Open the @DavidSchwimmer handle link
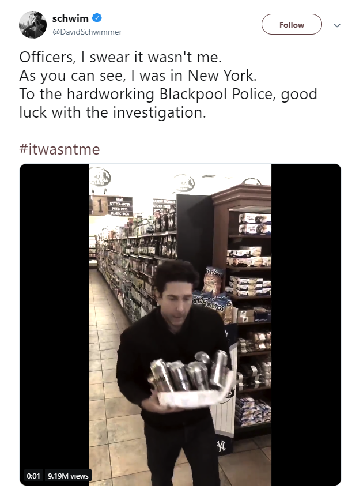Image resolution: width=348 pixels, height=493 pixels. pyautogui.click(x=87, y=32)
